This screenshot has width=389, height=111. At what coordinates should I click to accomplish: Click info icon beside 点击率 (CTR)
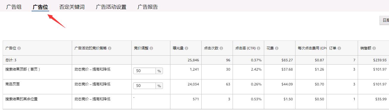(259, 48)
